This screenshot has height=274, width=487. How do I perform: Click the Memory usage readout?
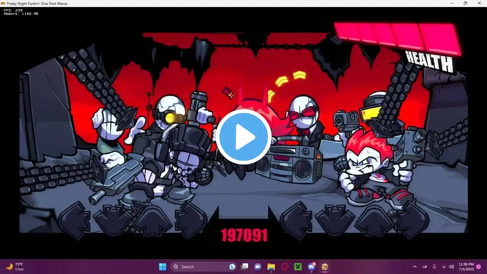21,14
